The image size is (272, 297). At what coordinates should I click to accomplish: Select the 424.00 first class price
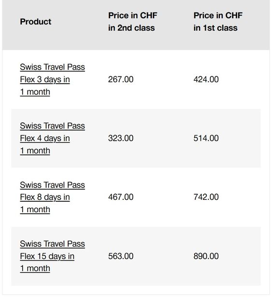(206, 79)
